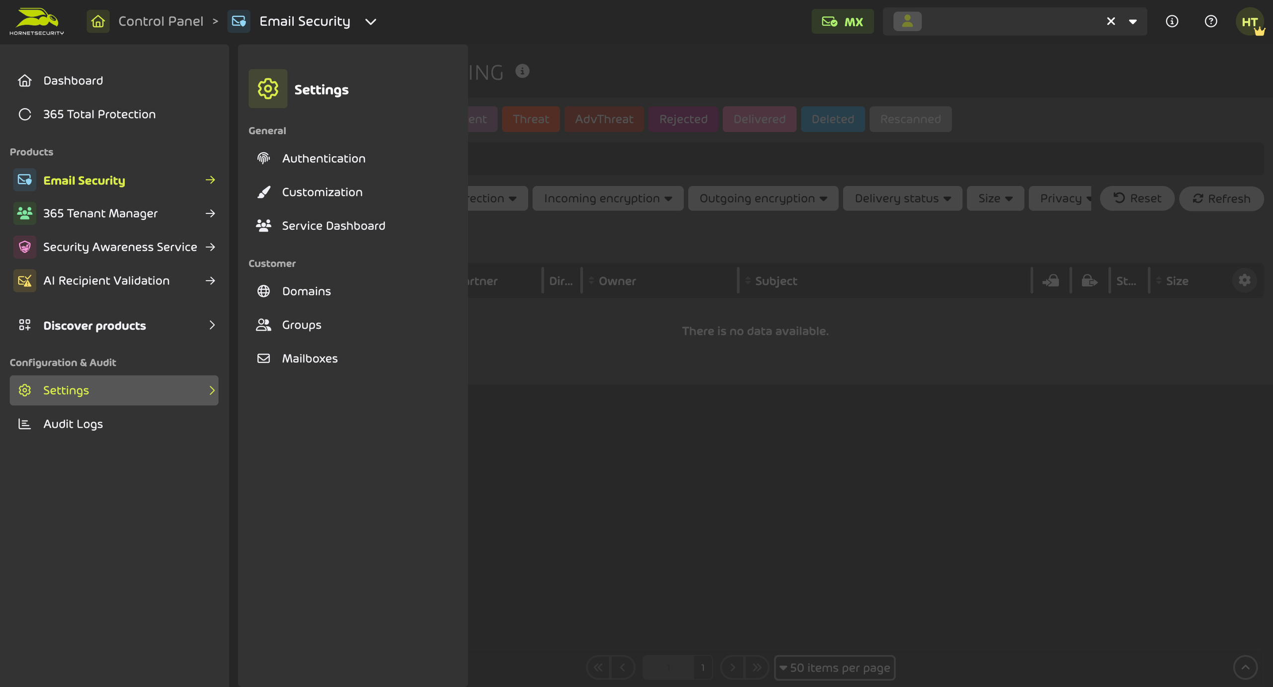
Task: Expand 365 Tenant Manager arrow
Action: 210,213
